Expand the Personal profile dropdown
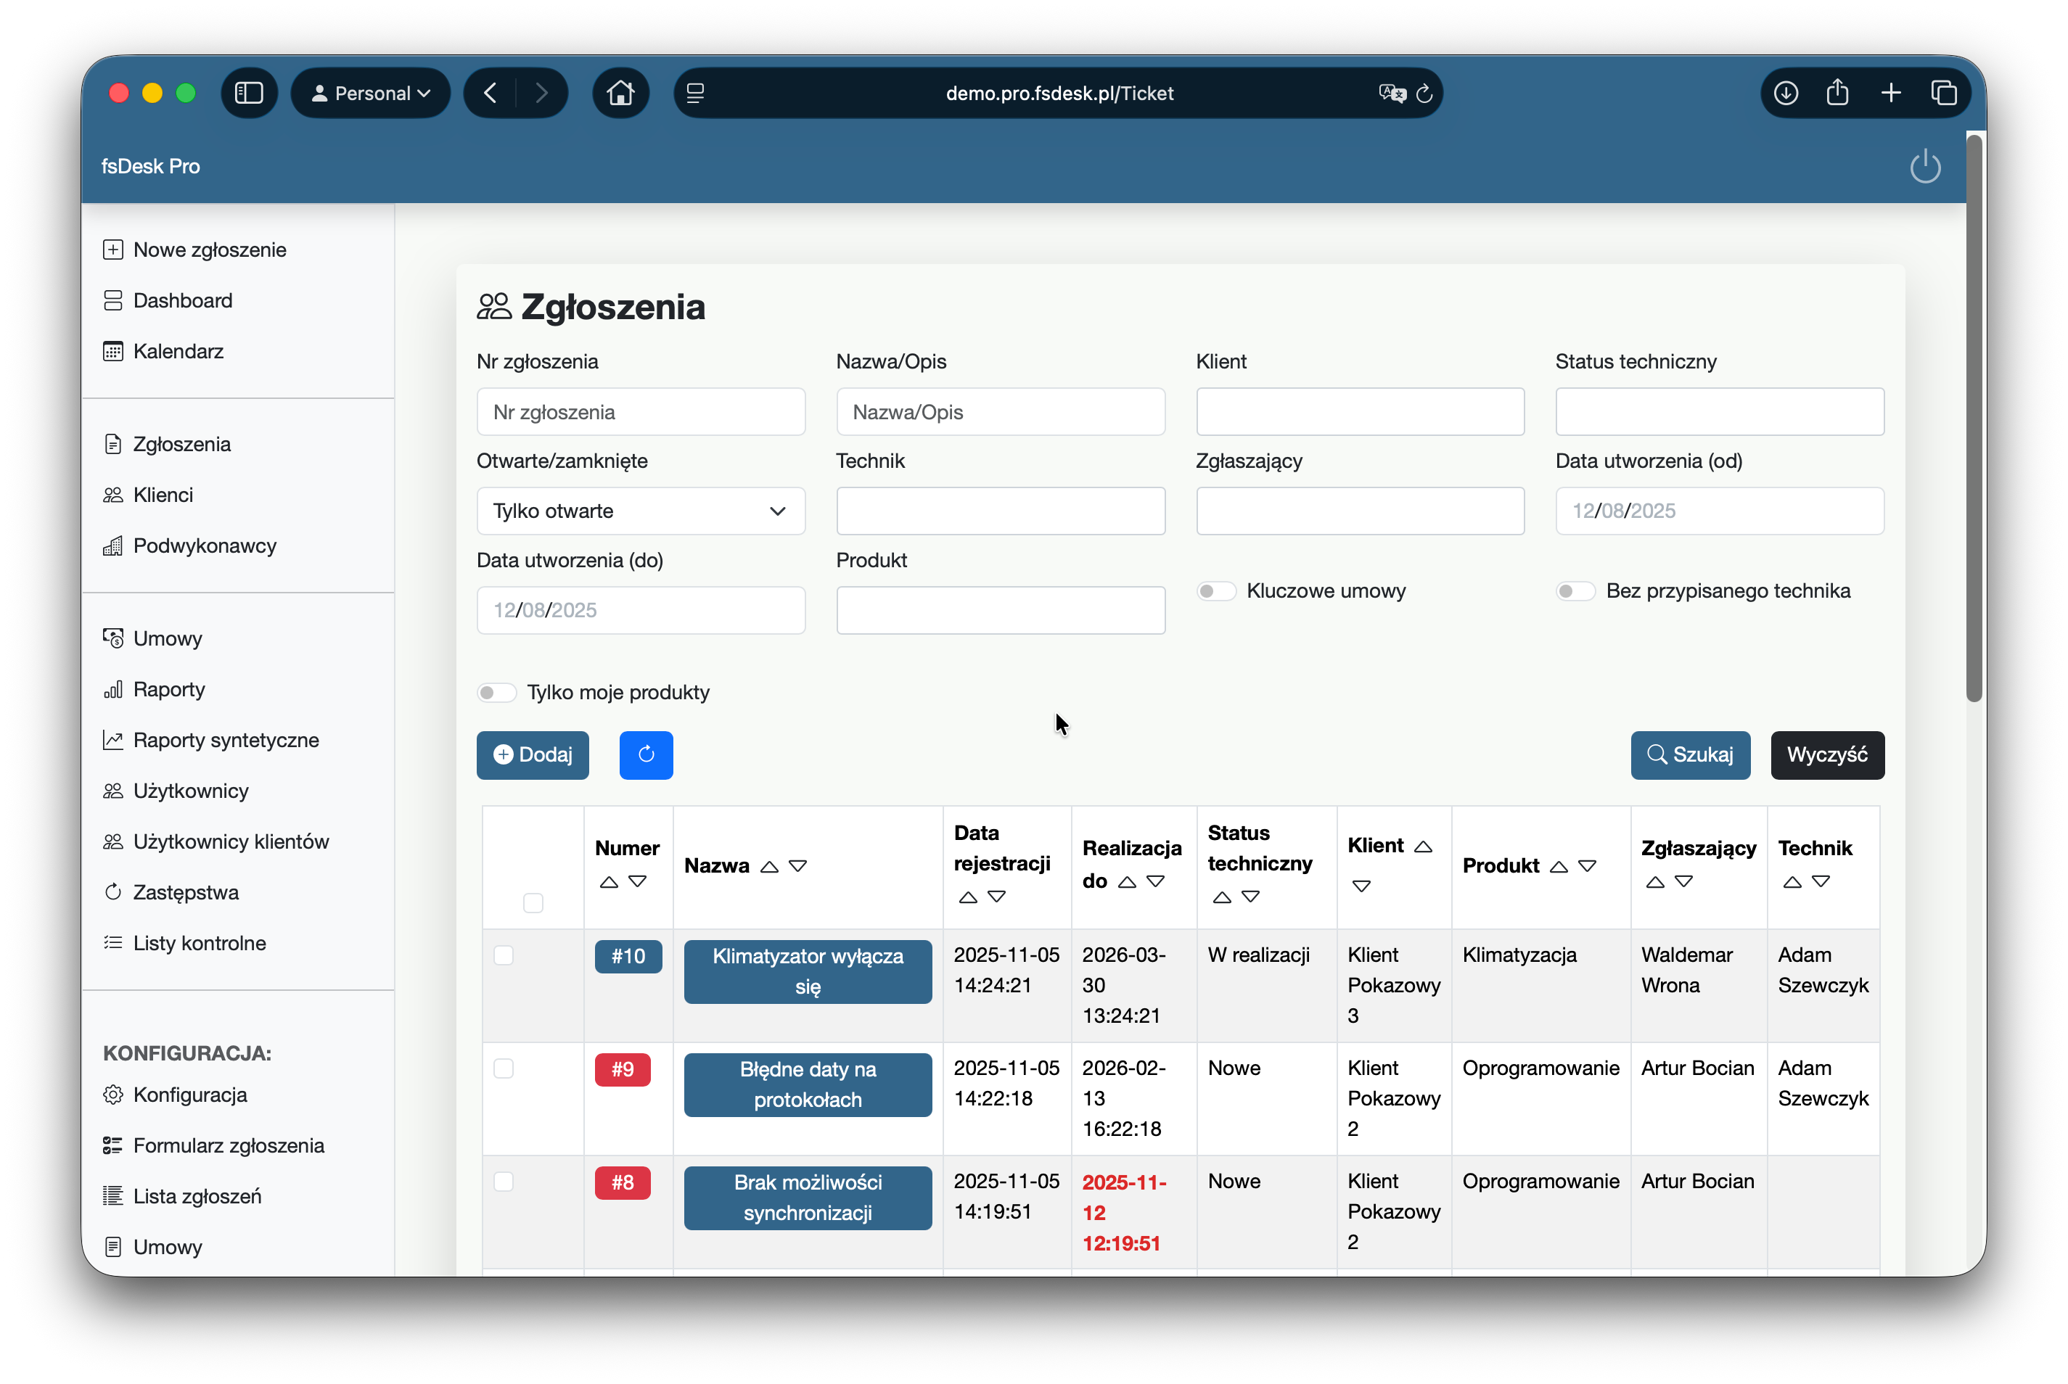Viewport: 2068px width, 1384px height. point(371,93)
